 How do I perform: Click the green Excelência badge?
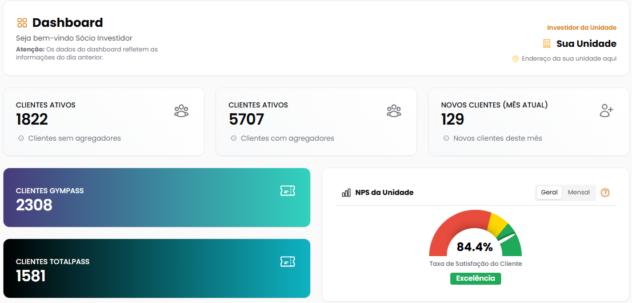click(x=475, y=278)
